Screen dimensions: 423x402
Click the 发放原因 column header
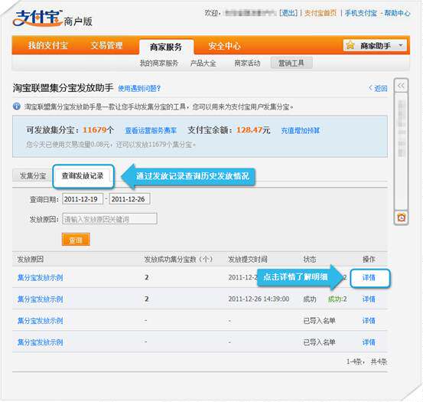tap(31, 259)
